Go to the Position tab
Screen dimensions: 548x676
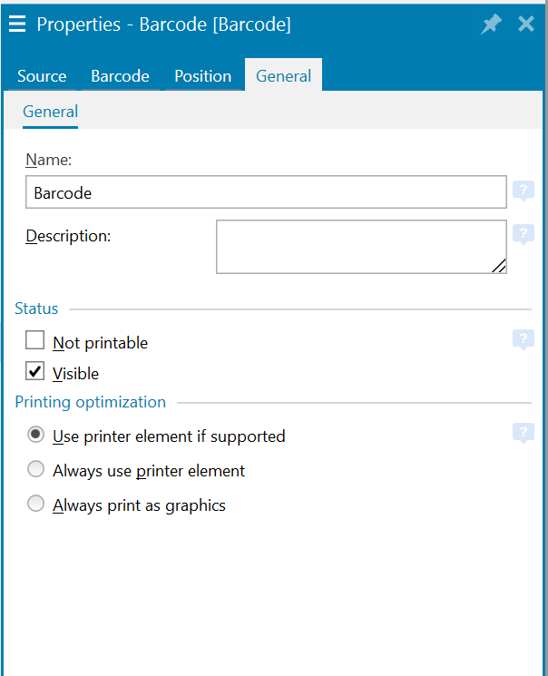click(x=202, y=76)
